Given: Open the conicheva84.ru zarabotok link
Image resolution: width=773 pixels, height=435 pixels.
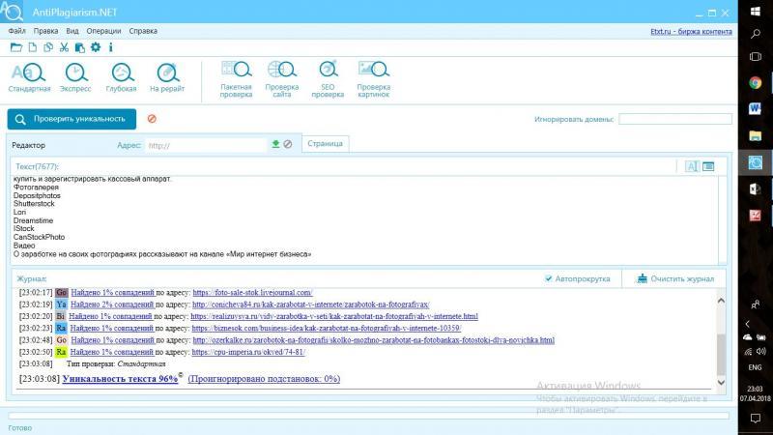Looking at the screenshot, I should (310, 304).
